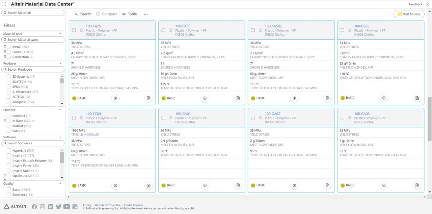Click the Visit M-Base button
The height and width of the screenshot is (214, 432).
click(409, 14)
